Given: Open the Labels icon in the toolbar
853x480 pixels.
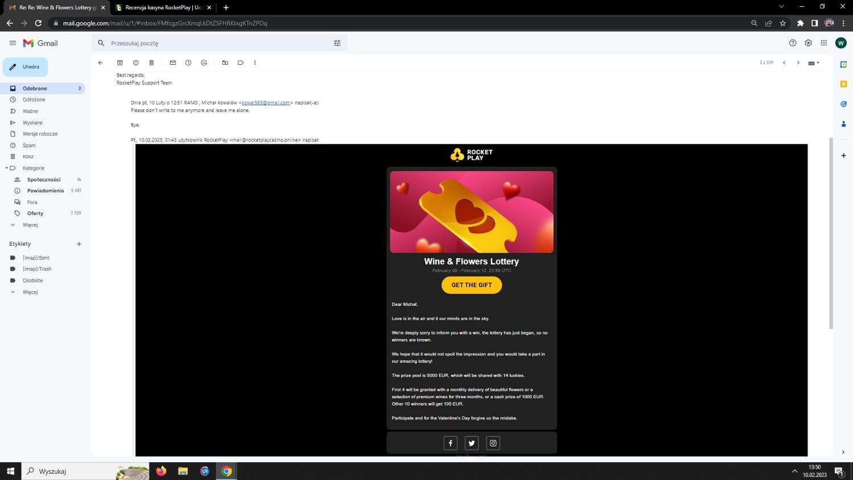Looking at the screenshot, I should 241,63.
